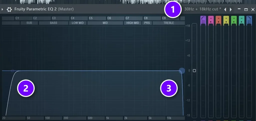Click the +18 dB scale label

point(188,26)
